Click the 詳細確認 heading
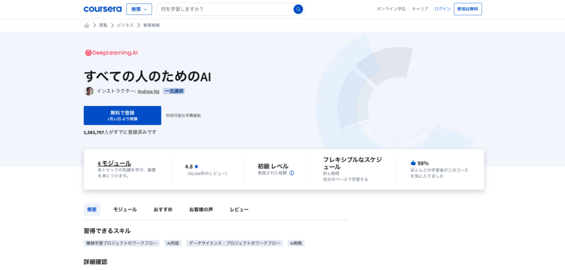Viewport: 565px width, 270px height. [x=95, y=262]
